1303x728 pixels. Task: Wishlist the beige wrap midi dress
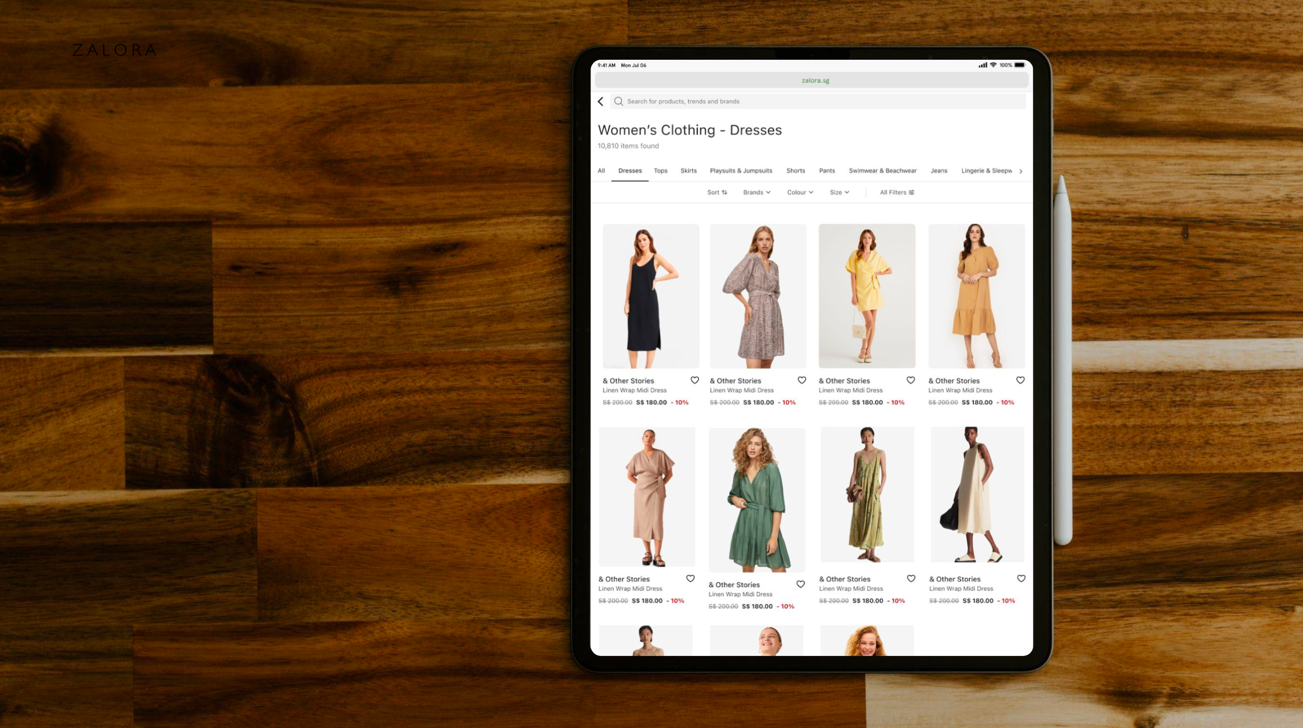point(691,578)
